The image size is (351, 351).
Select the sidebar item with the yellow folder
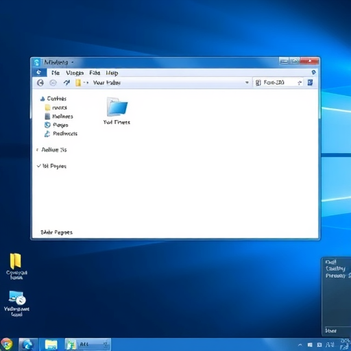(x=56, y=108)
